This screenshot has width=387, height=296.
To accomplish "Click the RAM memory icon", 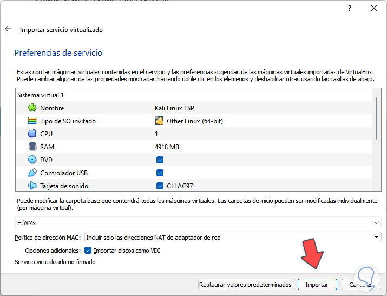I will (32, 147).
